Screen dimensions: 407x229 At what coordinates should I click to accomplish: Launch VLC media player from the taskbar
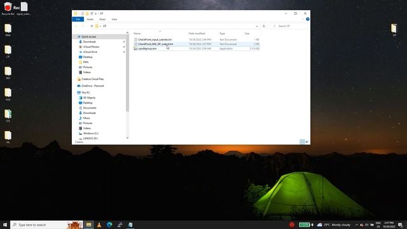99,225
